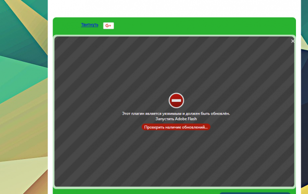Click the wallpaper strip on the right edge
This screenshot has width=308, height=194.
303,96
